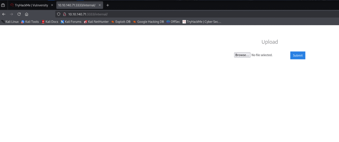Open the Firefox View icon at top-left

tap(3, 5)
